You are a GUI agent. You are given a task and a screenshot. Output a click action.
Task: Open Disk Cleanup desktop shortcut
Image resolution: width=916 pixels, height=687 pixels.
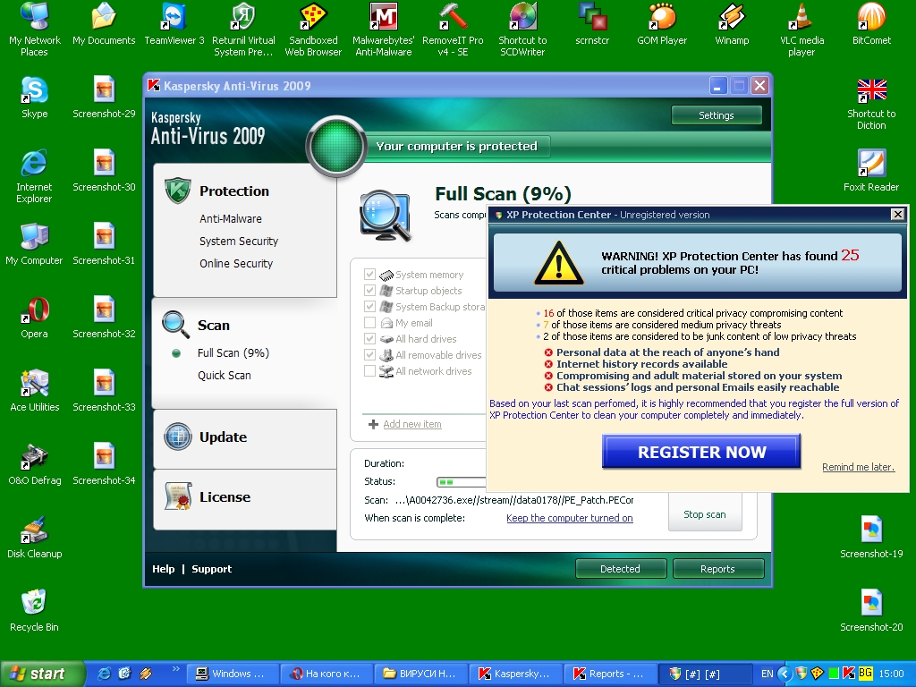tap(35, 537)
